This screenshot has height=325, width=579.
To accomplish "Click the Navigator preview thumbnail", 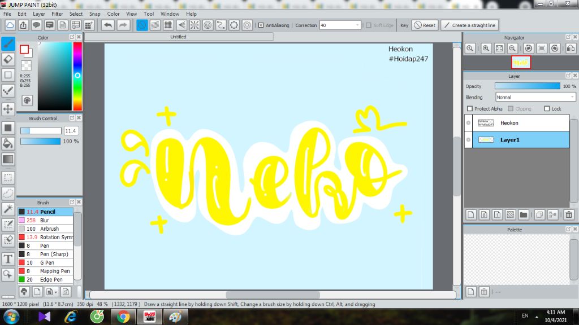I will tap(521, 62).
